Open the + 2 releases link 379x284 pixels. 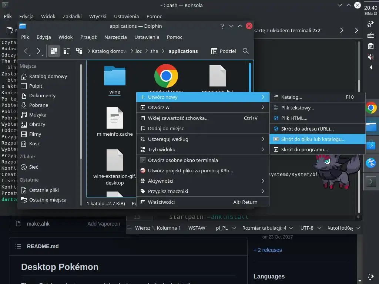268,250
